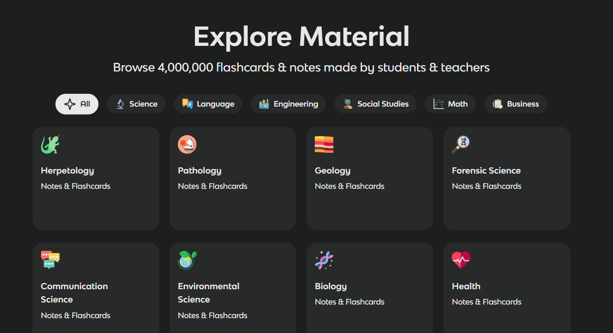Click Notes & Flashcards under Geology
The width and height of the screenshot is (613, 333).
click(x=350, y=186)
